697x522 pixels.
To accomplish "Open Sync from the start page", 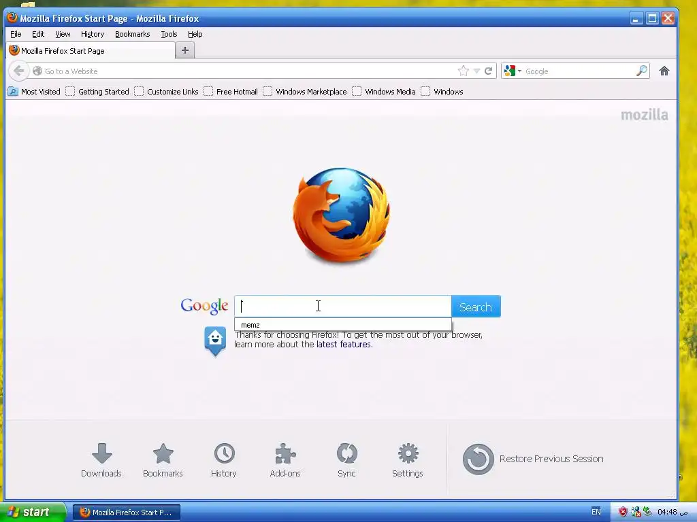I will [x=346, y=460].
